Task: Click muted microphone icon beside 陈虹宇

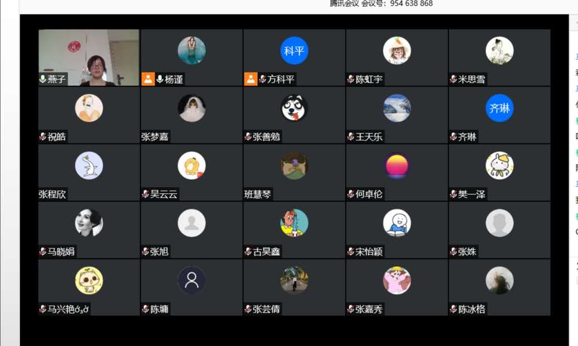Action: coord(350,79)
